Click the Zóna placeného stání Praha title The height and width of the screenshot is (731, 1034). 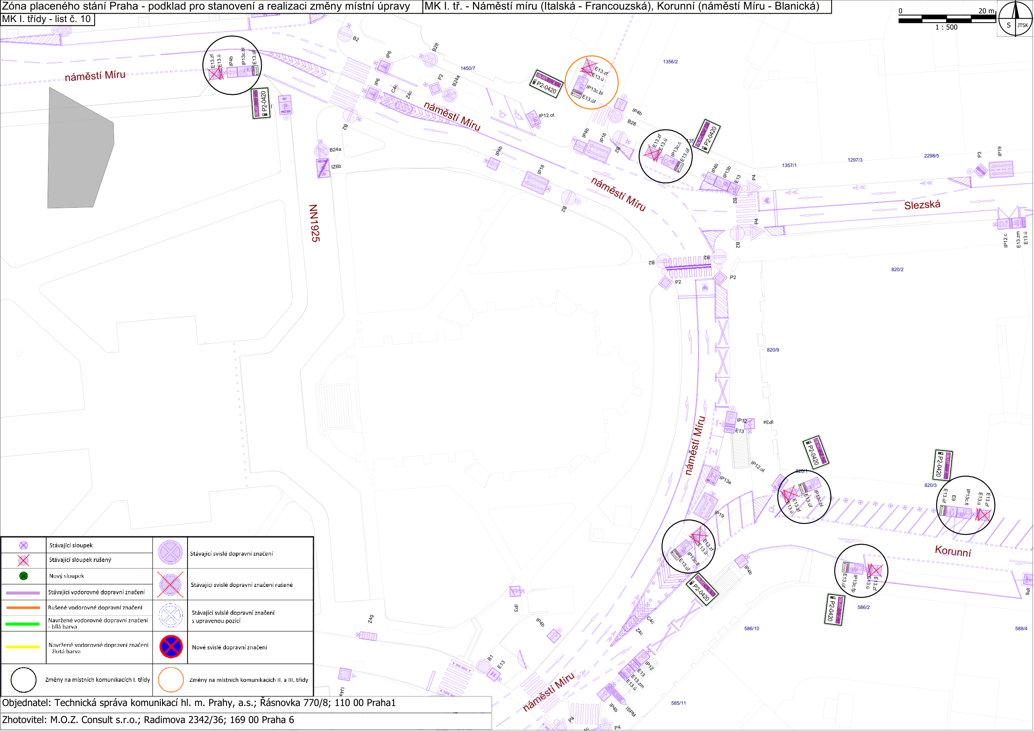click(206, 6)
